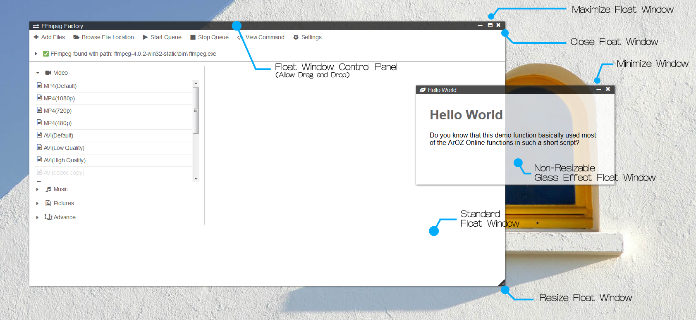Expand the FFmpeg path status row
This screenshot has width=696, height=320.
36,54
